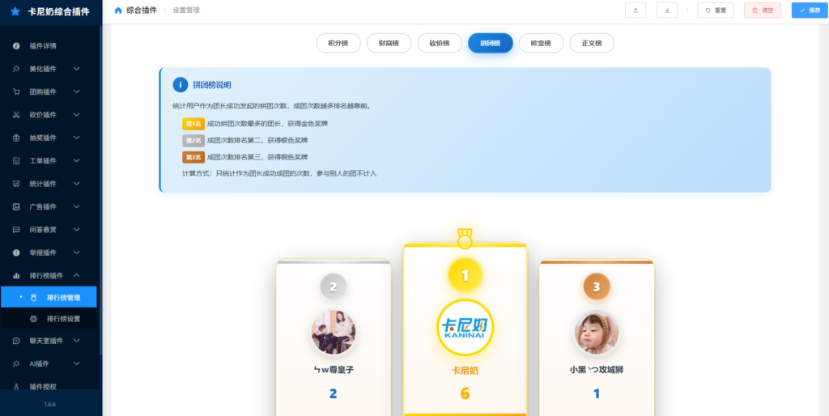Switch to the 财富榜 tab

pyautogui.click(x=389, y=44)
